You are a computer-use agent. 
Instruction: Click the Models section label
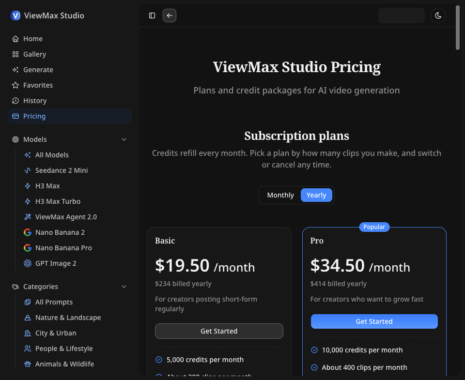coord(35,139)
